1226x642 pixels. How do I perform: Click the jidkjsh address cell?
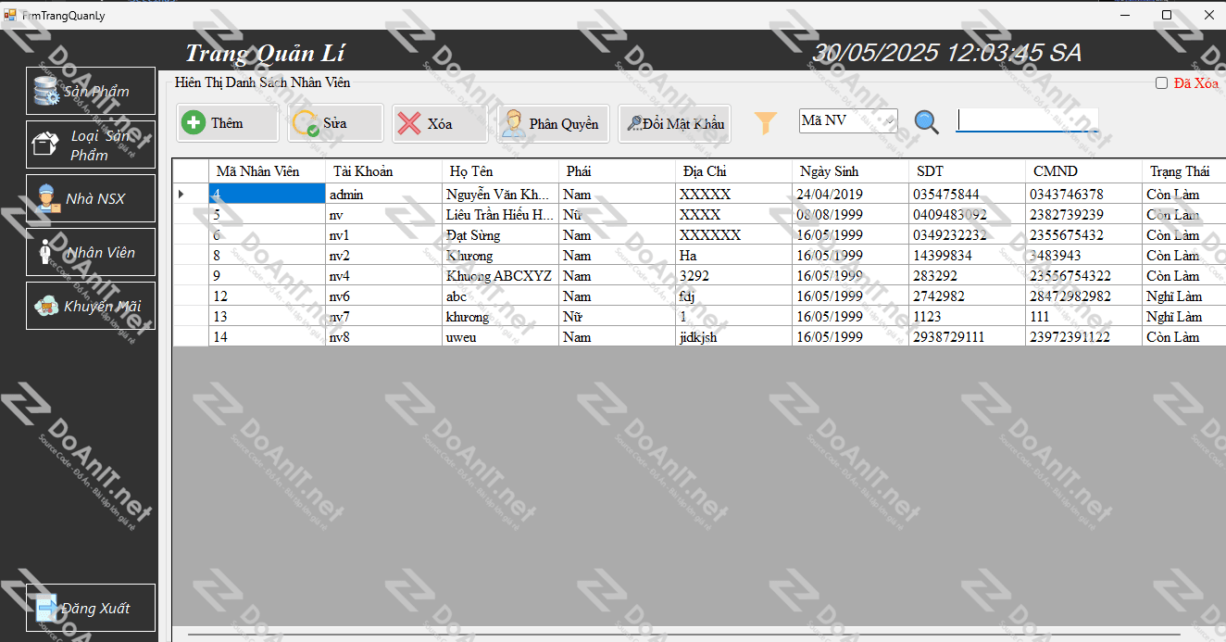[733, 337]
